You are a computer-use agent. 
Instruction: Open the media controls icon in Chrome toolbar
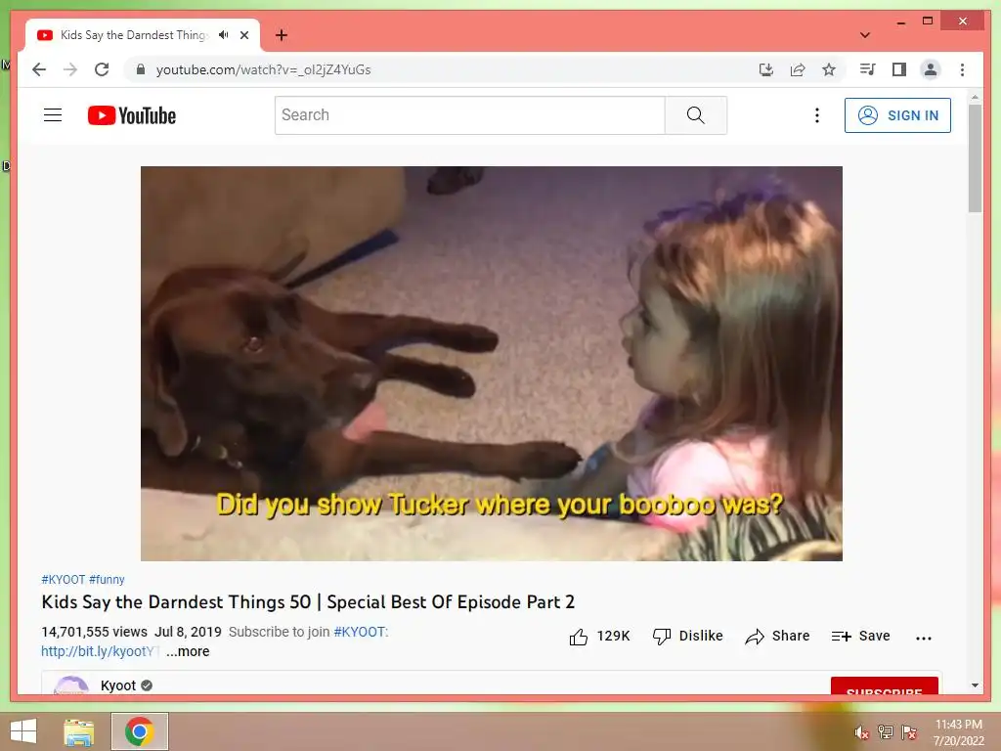868,69
